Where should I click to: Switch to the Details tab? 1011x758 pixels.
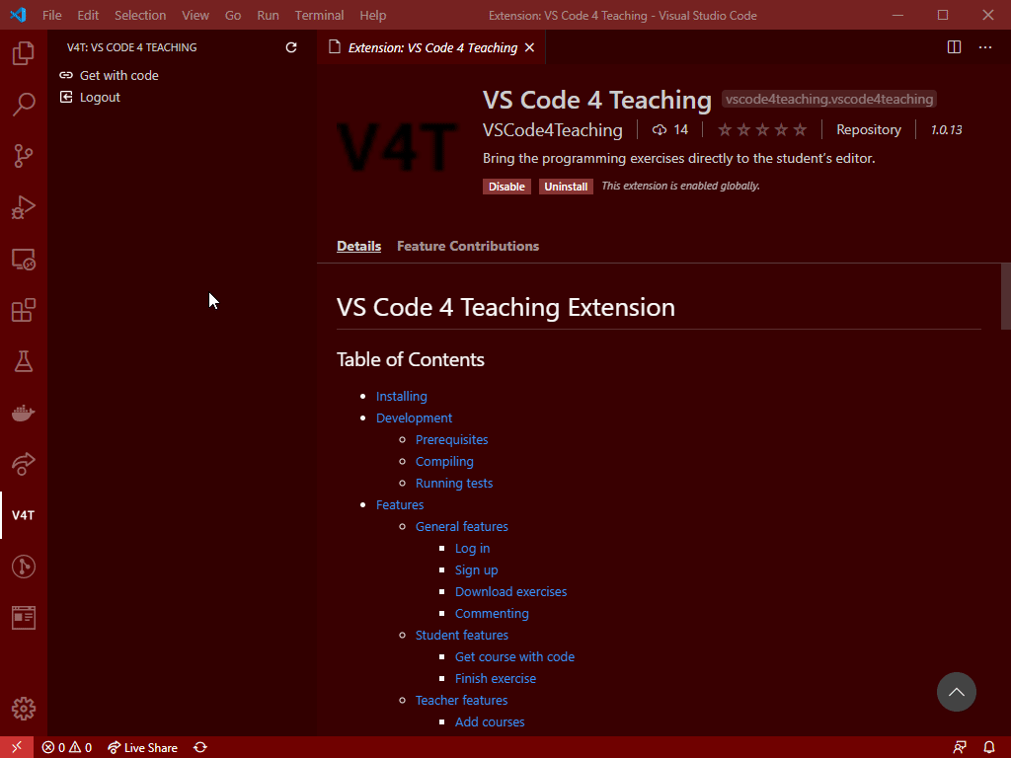tap(358, 246)
